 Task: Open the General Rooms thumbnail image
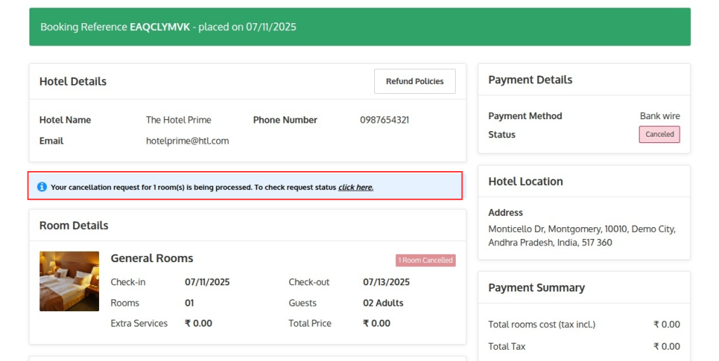click(70, 281)
